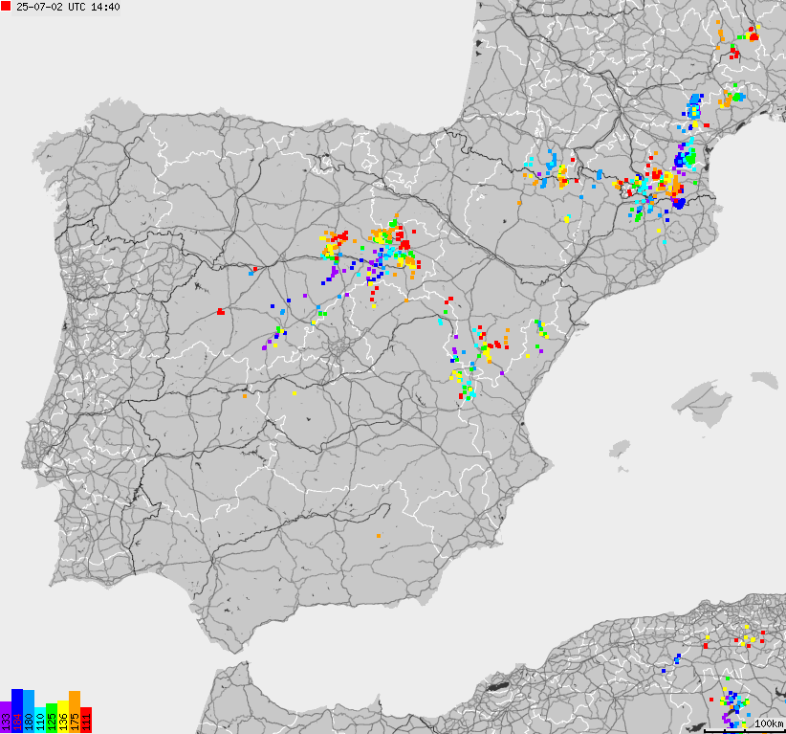Click the light blue legend bar labeled 180
The image size is (786, 734).
pos(29,711)
